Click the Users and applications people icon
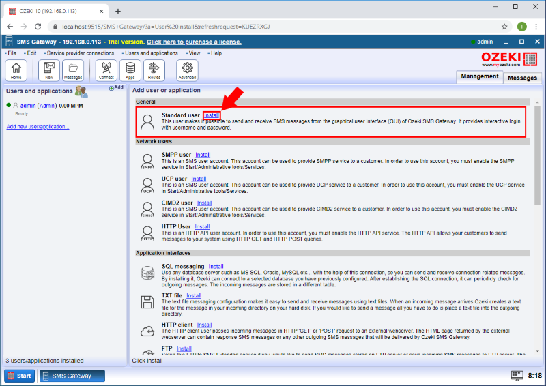 (81, 91)
